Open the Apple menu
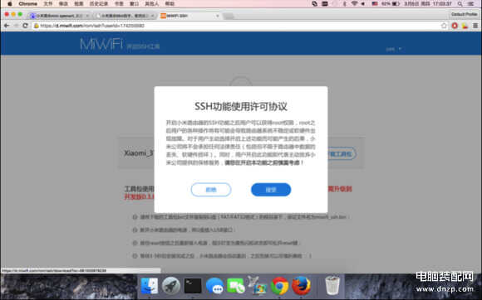This screenshot has width=482, height=300. click(x=9, y=3)
